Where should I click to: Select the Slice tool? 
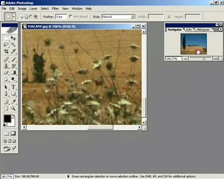coord(13,51)
